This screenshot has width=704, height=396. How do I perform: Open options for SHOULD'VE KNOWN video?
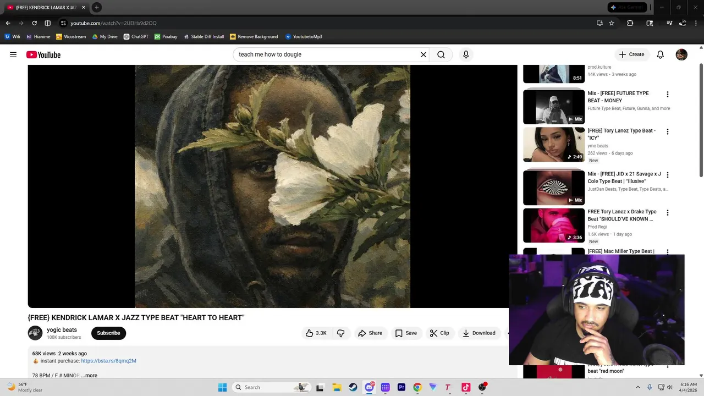click(x=668, y=213)
